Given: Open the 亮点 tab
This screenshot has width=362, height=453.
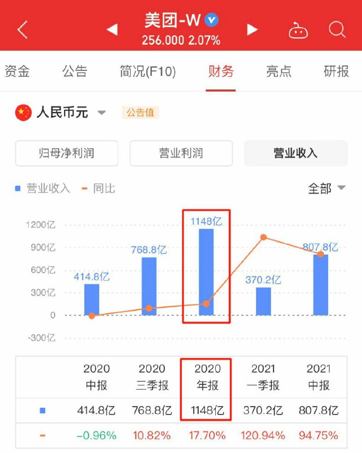Looking at the screenshot, I should (279, 71).
